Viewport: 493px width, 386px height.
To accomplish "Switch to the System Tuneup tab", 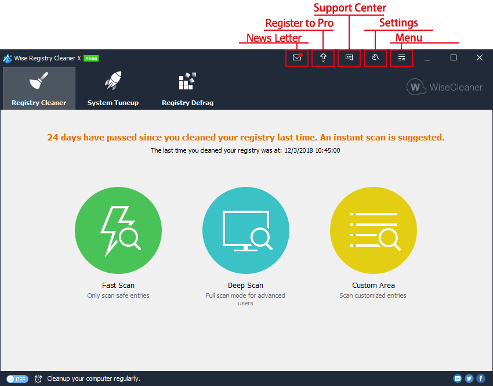I will [x=113, y=88].
